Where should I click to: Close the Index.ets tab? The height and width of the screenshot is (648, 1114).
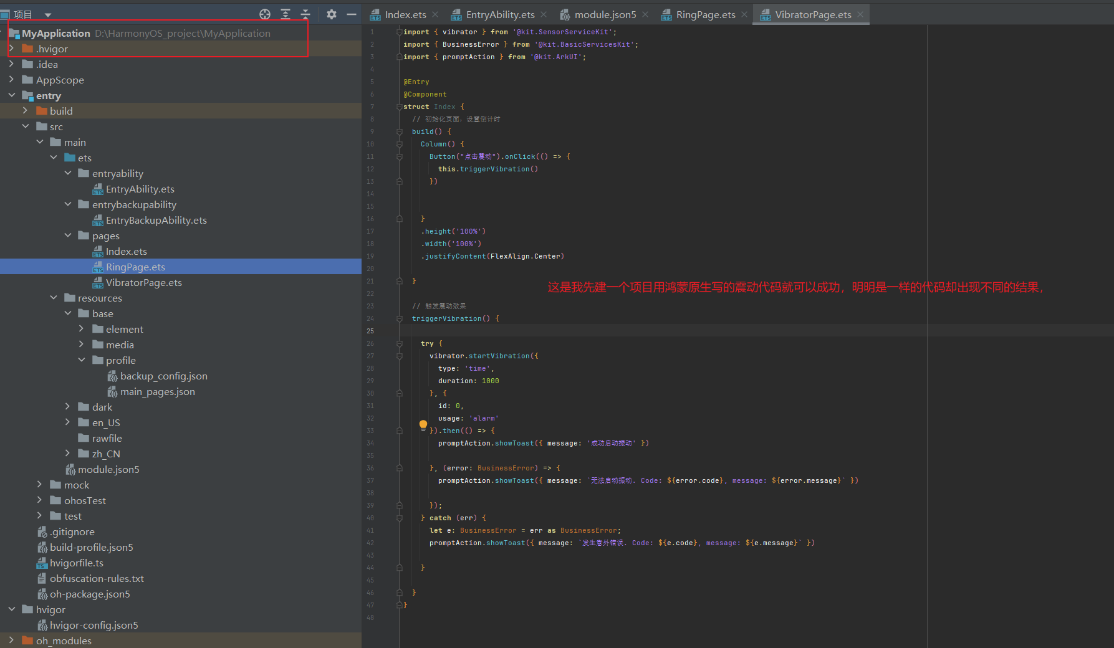tap(435, 14)
